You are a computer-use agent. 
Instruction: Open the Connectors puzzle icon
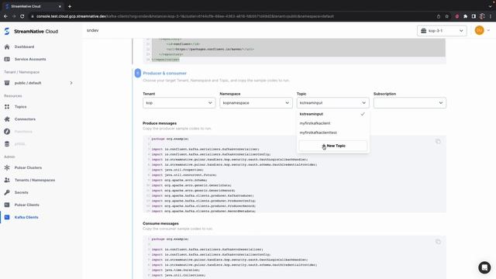[7, 119]
